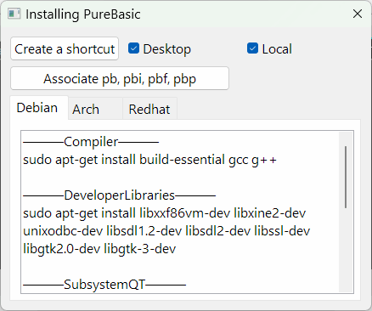Click the Compiler heading line
372x311 pixels.
[x=91, y=142]
